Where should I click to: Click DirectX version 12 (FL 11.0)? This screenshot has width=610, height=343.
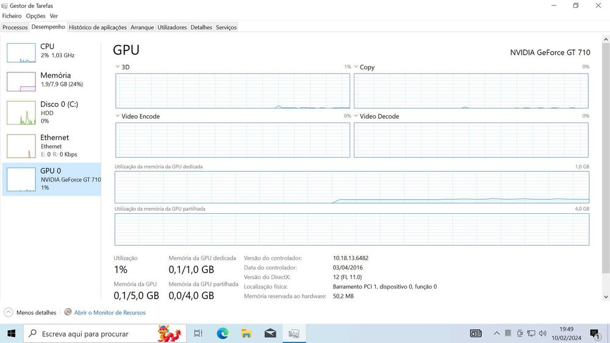coord(347,277)
